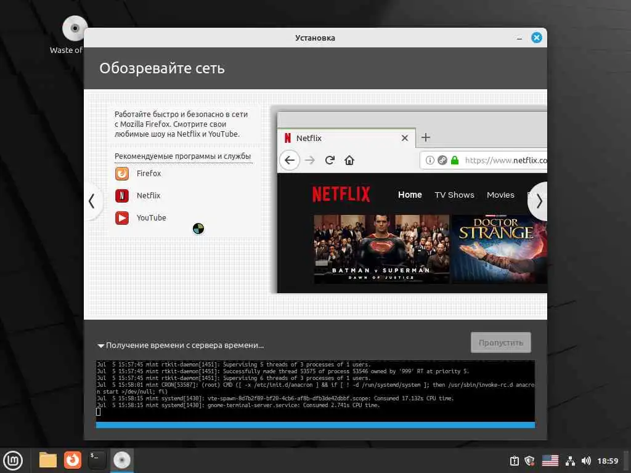Select Movies in the Netflix navigation

(500, 195)
